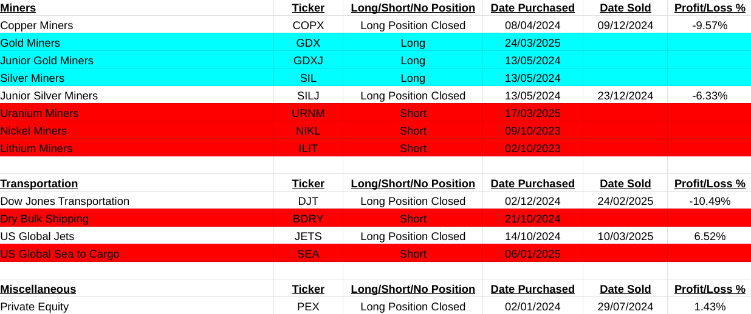
Task: Click the JETS ticker cell
Action: [x=308, y=236]
